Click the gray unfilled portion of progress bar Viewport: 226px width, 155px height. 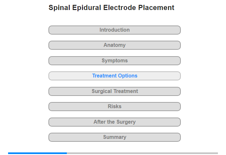coord(142,153)
